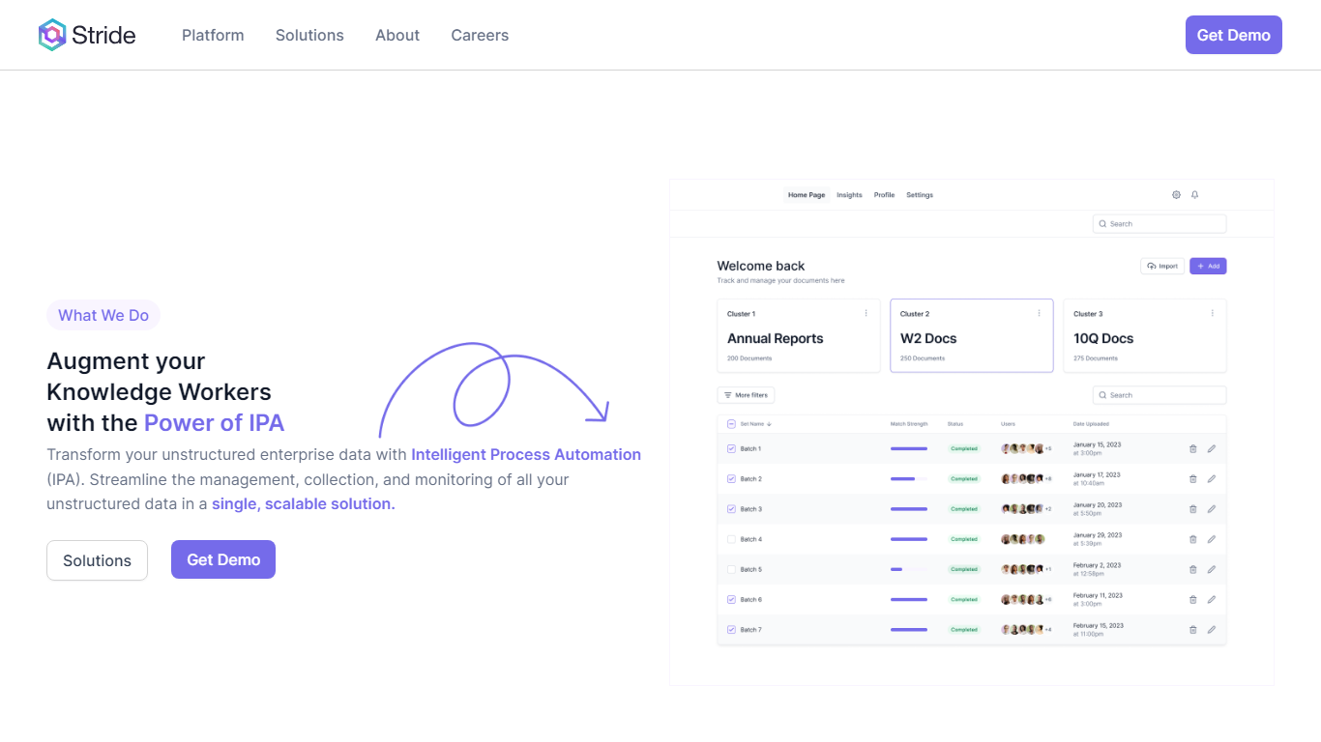Open the Platform menu item
Screen dimensions: 1321x742
[213, 35]
